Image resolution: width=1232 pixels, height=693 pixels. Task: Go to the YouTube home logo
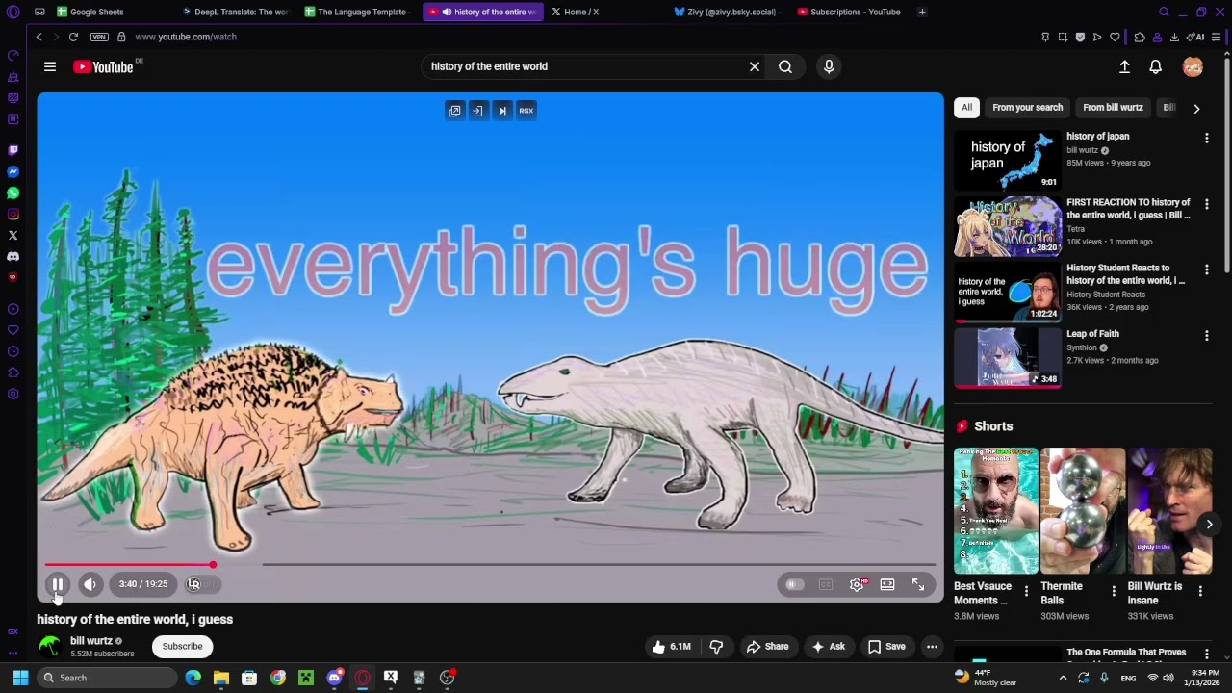click(103, 66)
